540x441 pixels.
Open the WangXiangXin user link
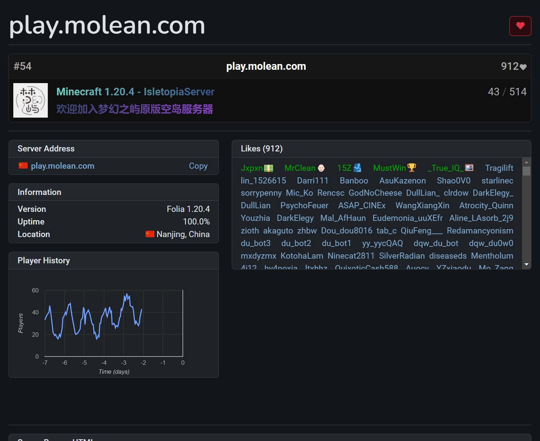point(422,205)
